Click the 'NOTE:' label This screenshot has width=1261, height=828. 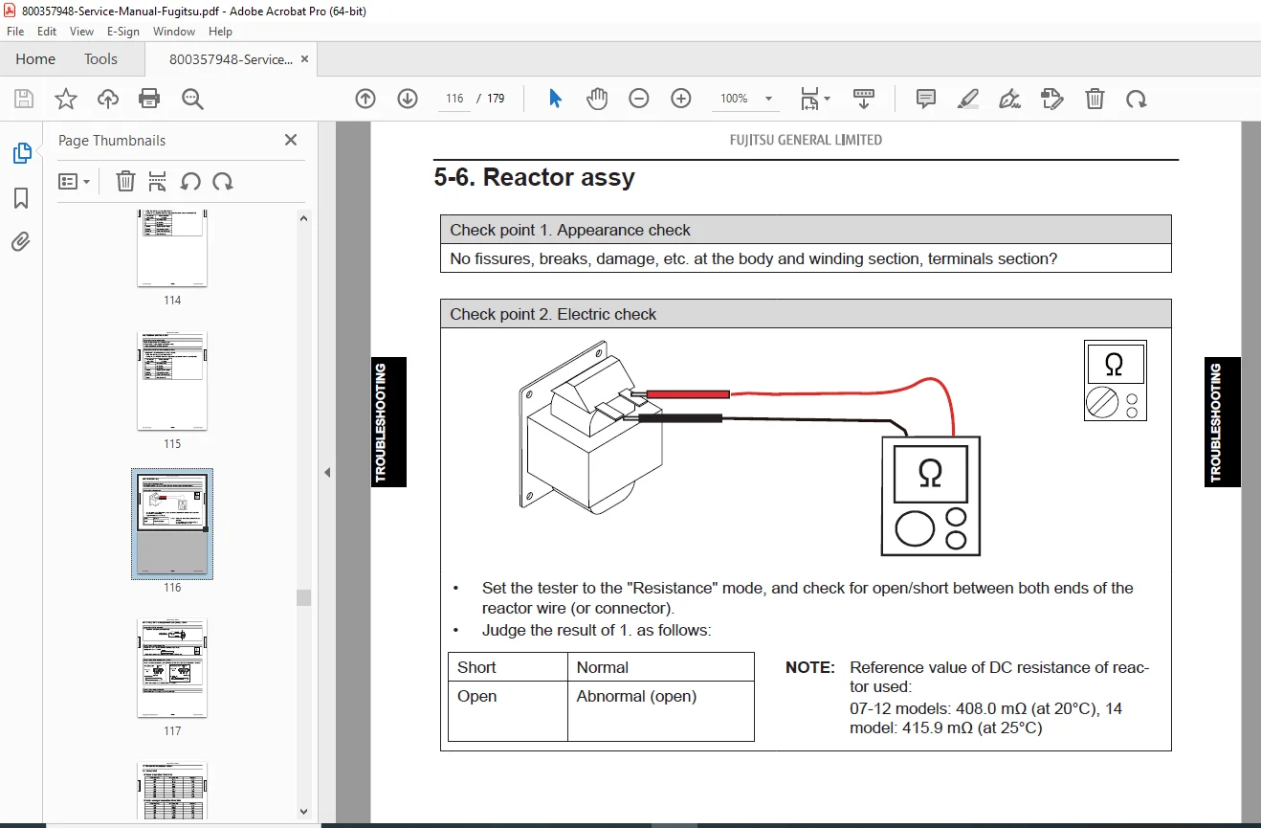click(810, 667)
